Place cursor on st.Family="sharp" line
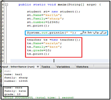 (45, 19)
